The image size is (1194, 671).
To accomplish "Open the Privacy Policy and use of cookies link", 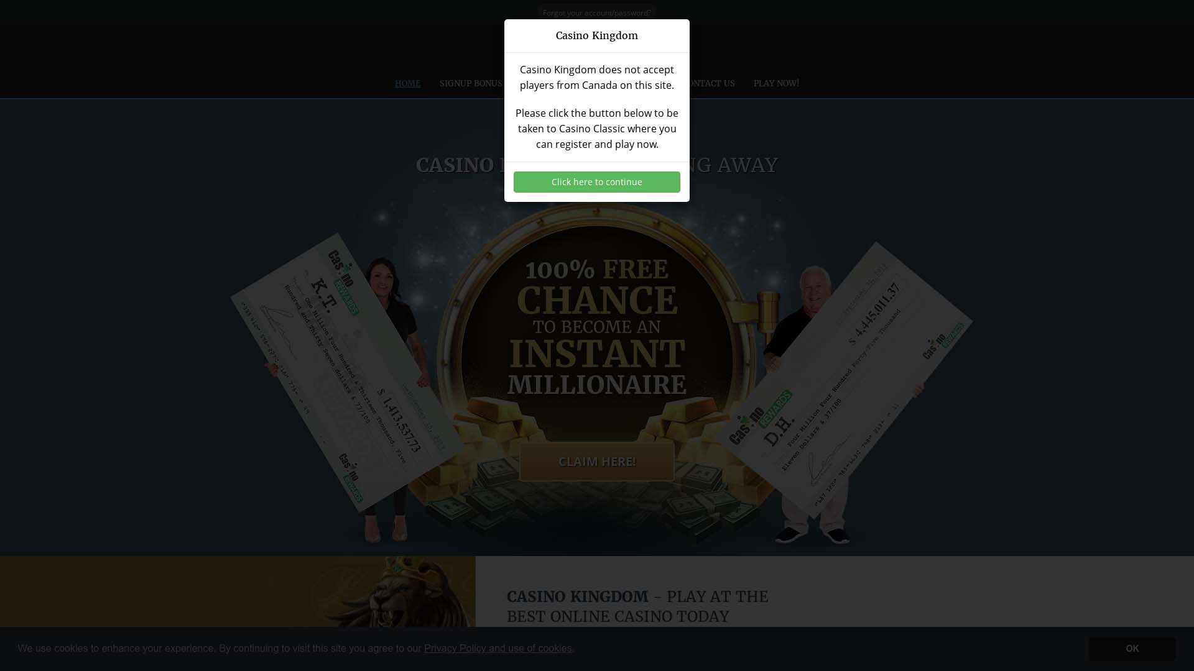I will pos(497,648).
